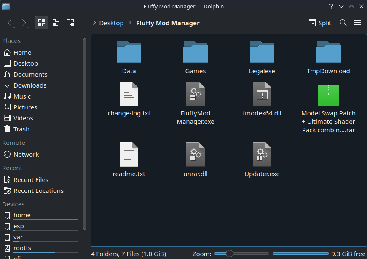Viewport: 367px width, 259px height.
Task: Open Recent Files
Action: tap(40, 180)
